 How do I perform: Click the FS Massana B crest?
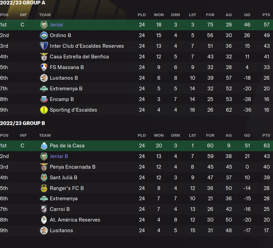click(x=44, y=67)
